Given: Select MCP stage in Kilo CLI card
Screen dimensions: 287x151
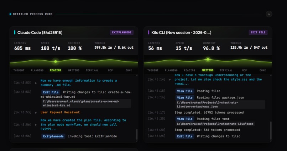Looking at the screenshot, I should [x=244, y=70].
